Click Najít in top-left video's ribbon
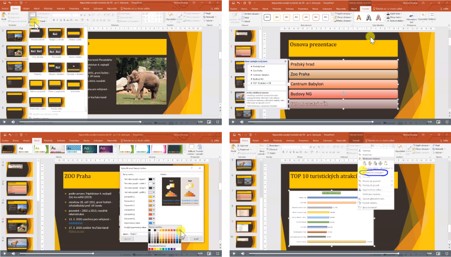This screenshot has width=451, height=257. [x=208, y=14]
